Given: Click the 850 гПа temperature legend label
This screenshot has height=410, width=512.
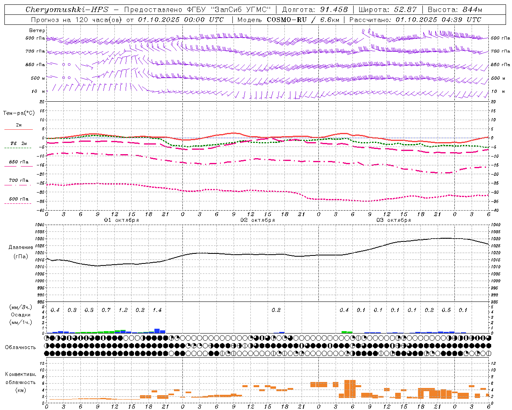Looking at the screenshot, I should (x=19, y=162).
